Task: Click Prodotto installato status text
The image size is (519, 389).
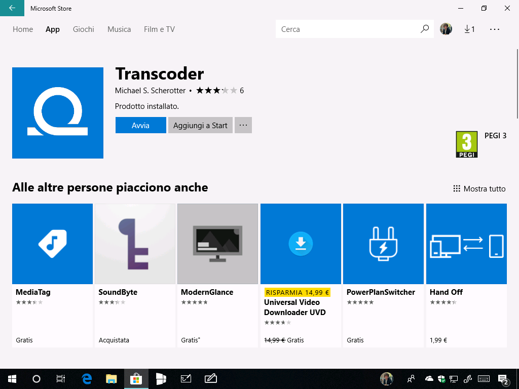Action: tap(147, 106)
